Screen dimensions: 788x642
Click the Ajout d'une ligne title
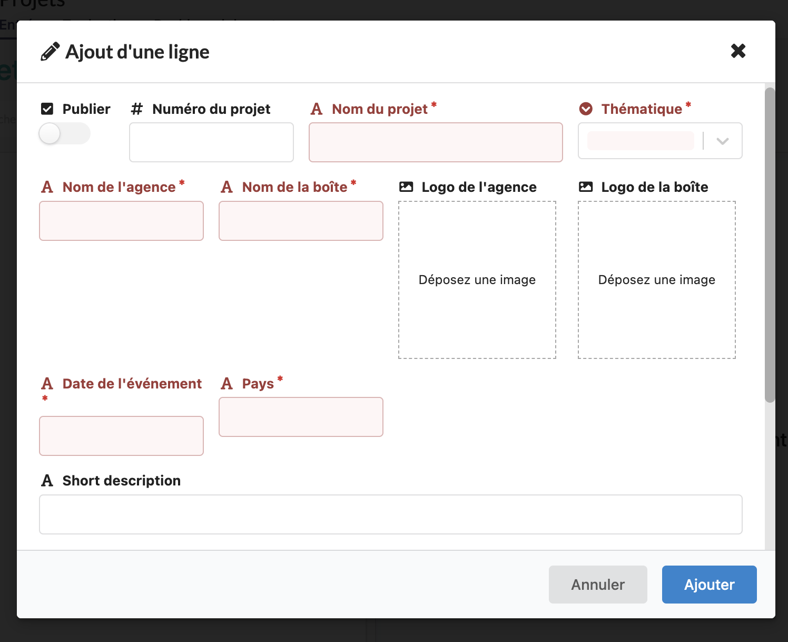[x=137, y=52]
